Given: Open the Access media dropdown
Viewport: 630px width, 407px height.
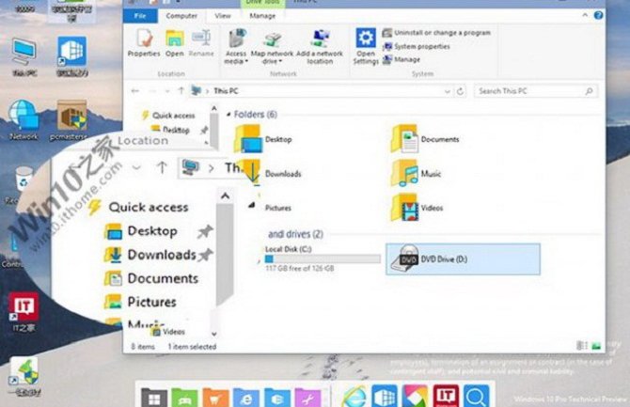Looking at the screenshot, I should coord(236,47).
